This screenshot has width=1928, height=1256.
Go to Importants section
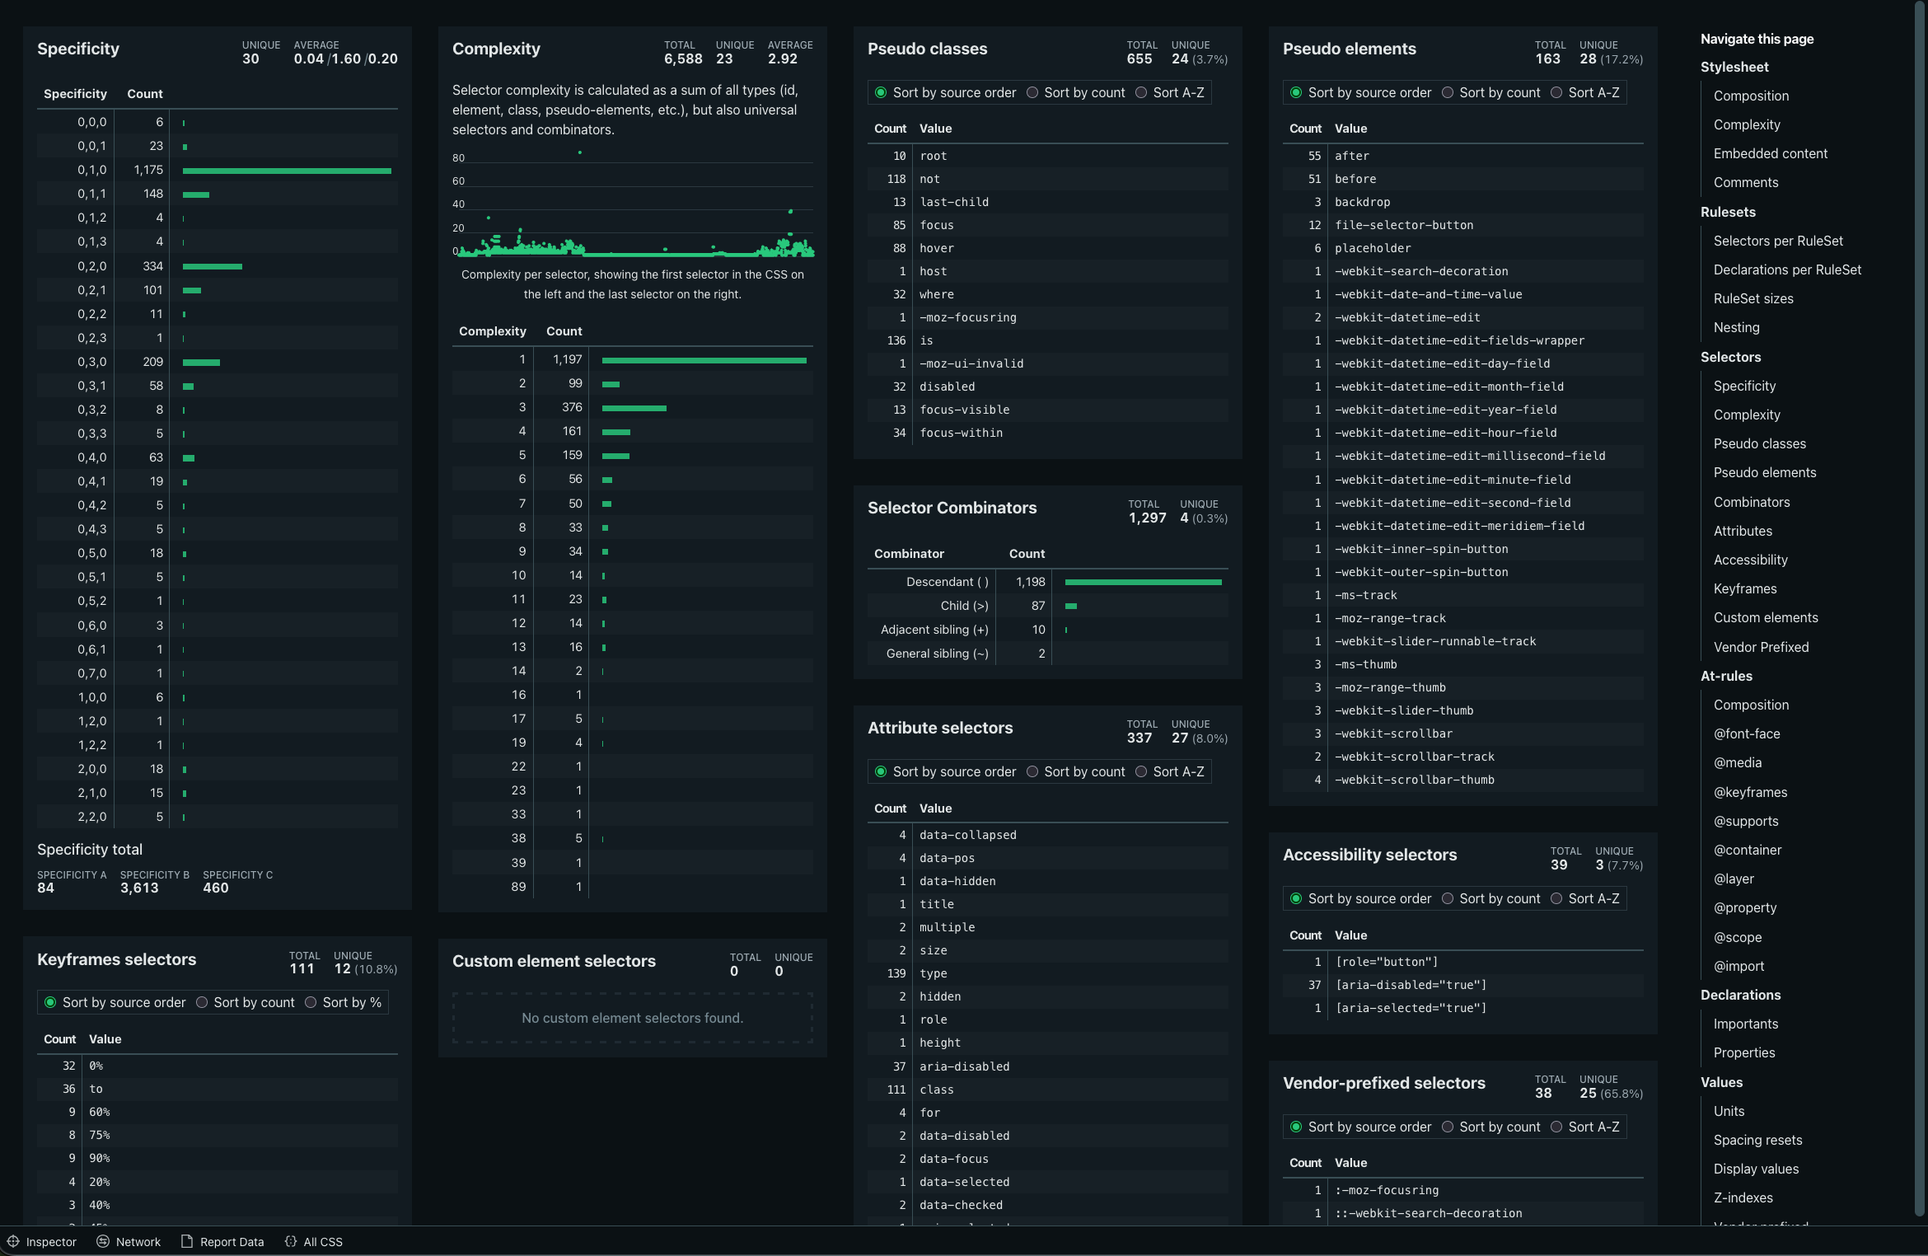point(1745,1024)
